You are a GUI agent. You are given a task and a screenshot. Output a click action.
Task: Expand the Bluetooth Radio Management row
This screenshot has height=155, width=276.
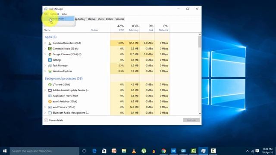tap(45, 113)
